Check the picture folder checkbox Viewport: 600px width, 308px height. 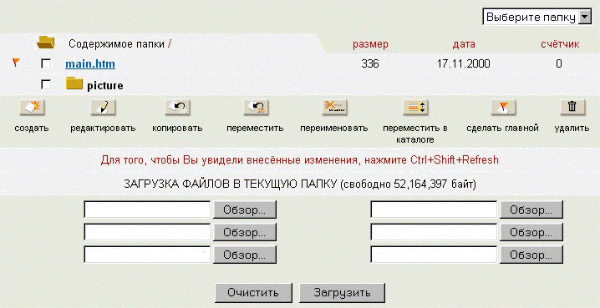click(x=46, y=84)
